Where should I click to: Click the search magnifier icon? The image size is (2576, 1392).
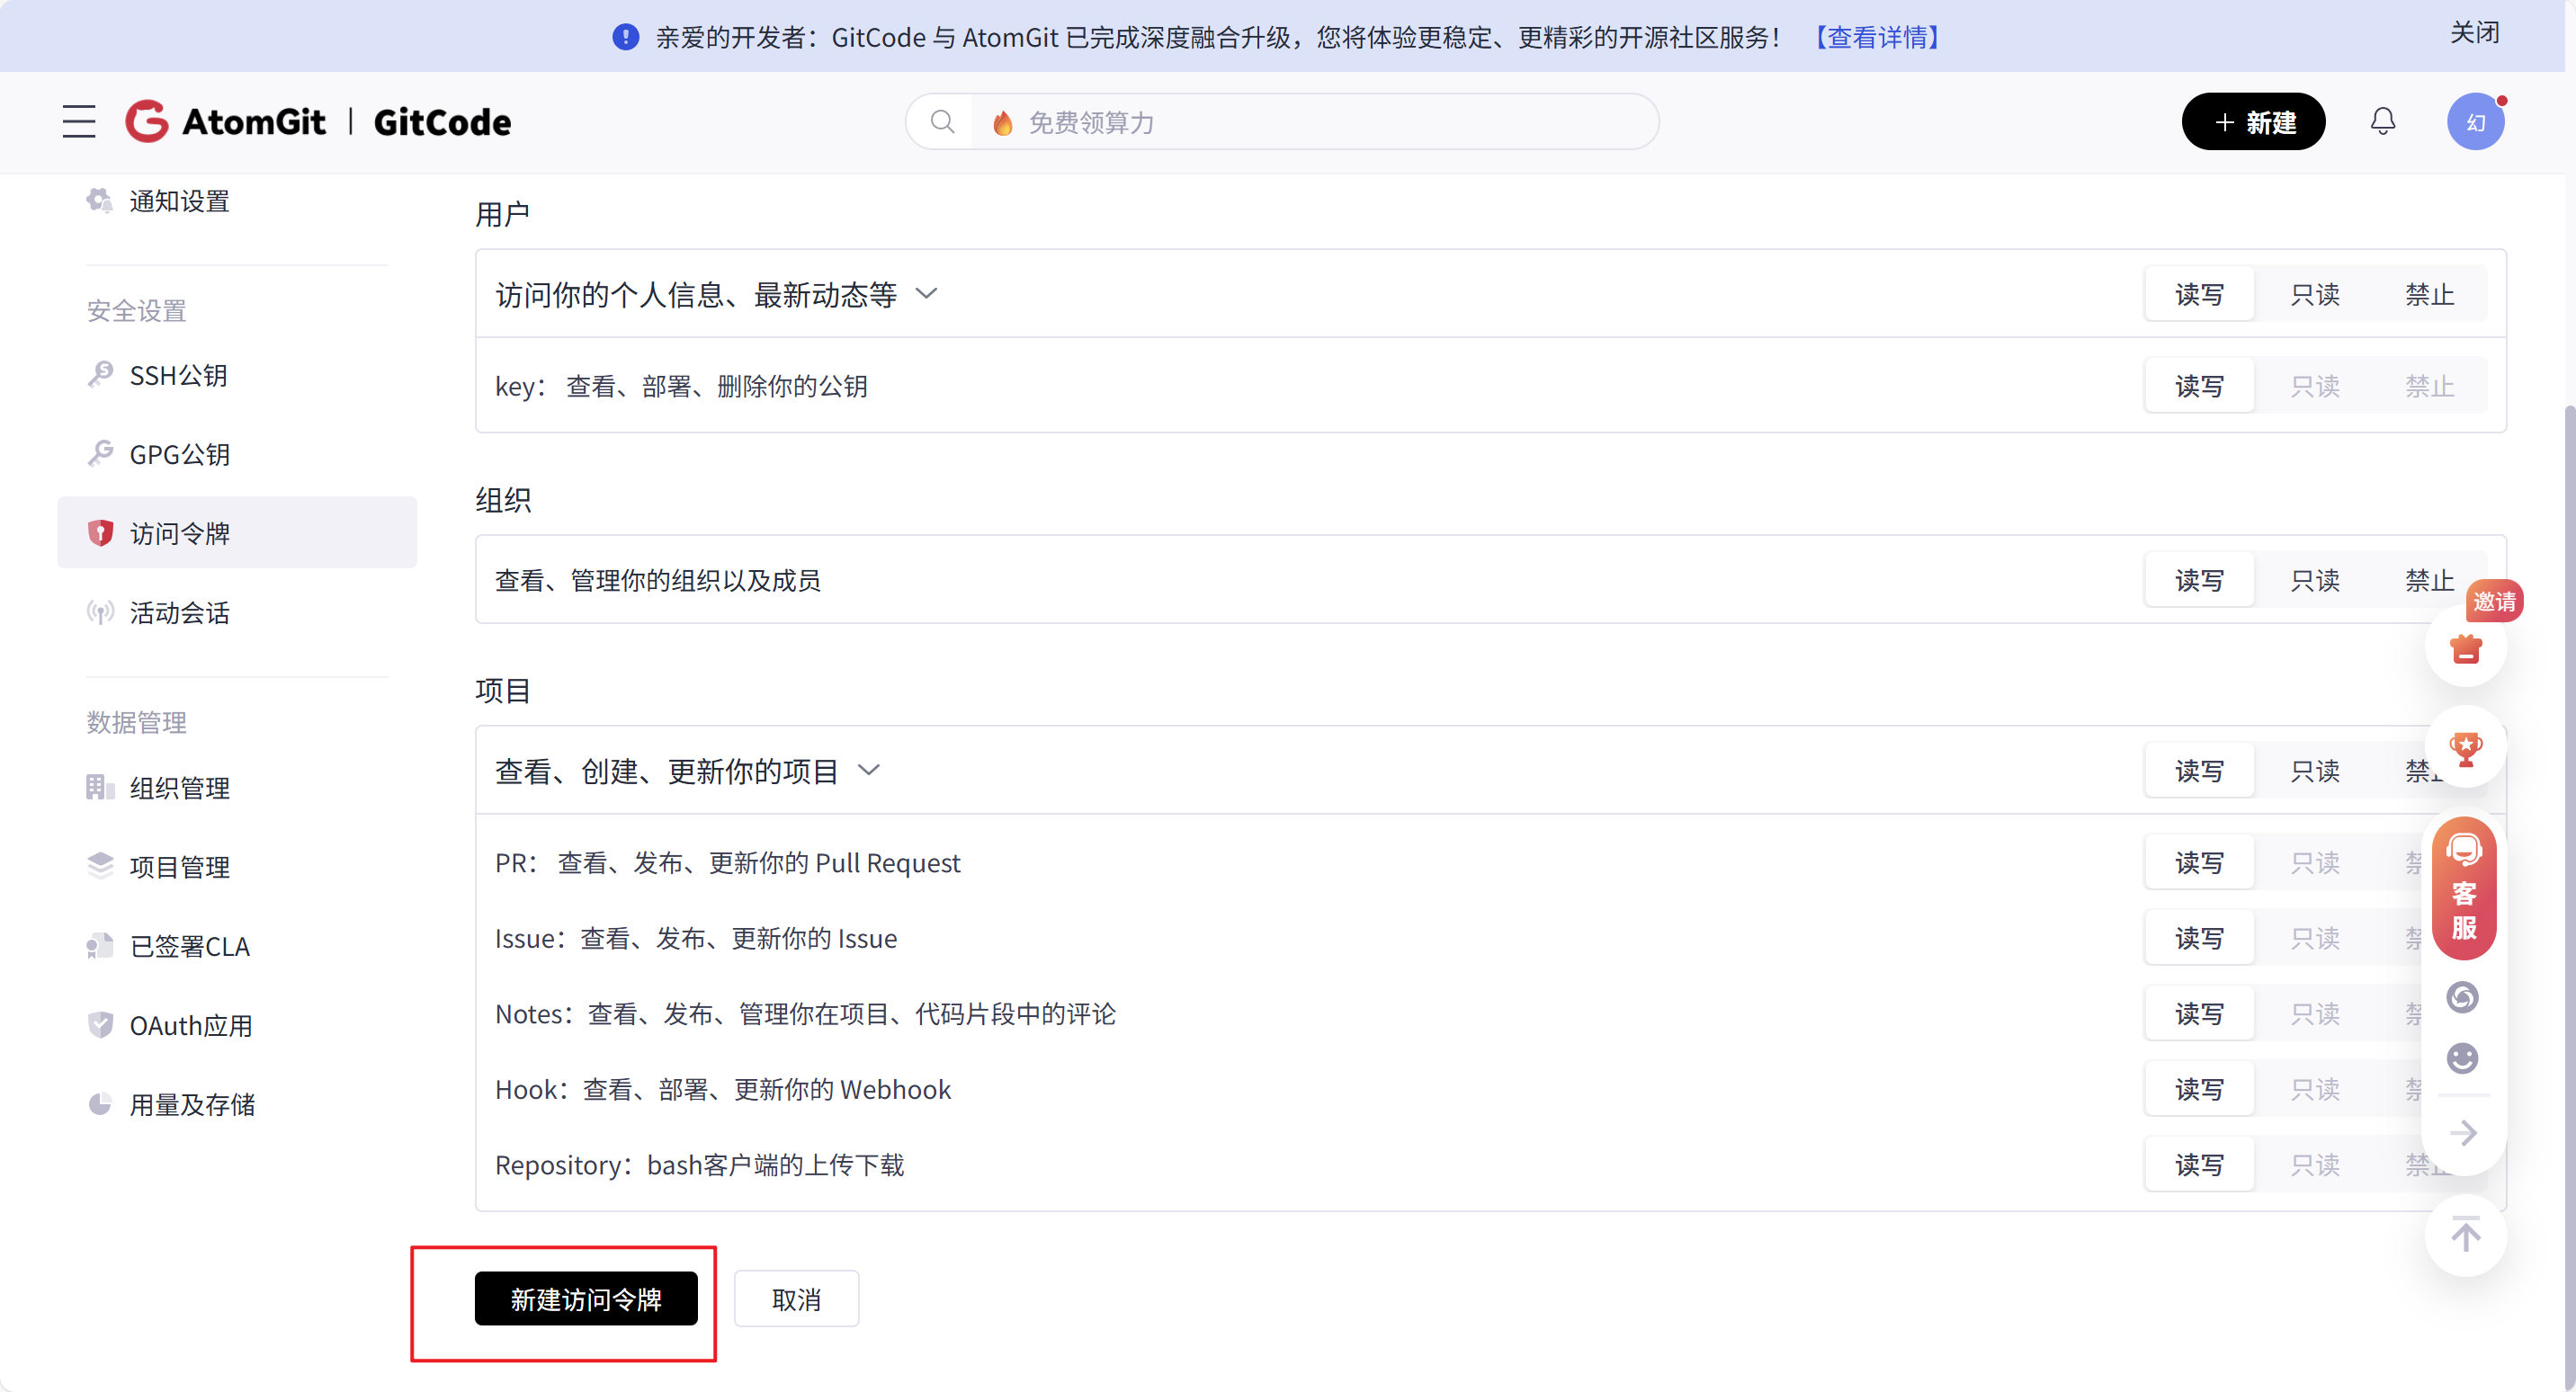[x=941, y=122]
